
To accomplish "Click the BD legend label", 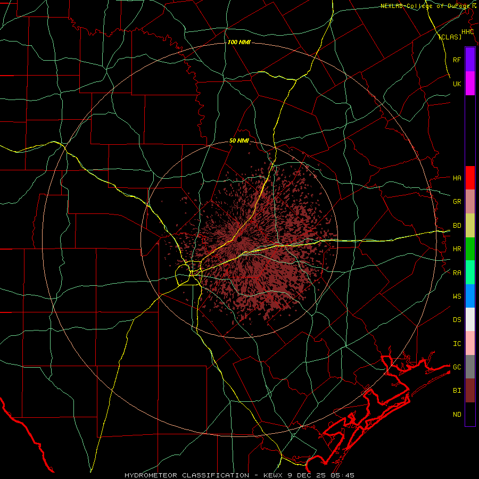I will click(457, 226).
